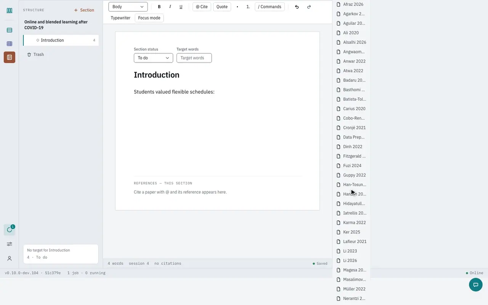
Task: Apply bold formatting
Action: point(159,7)
